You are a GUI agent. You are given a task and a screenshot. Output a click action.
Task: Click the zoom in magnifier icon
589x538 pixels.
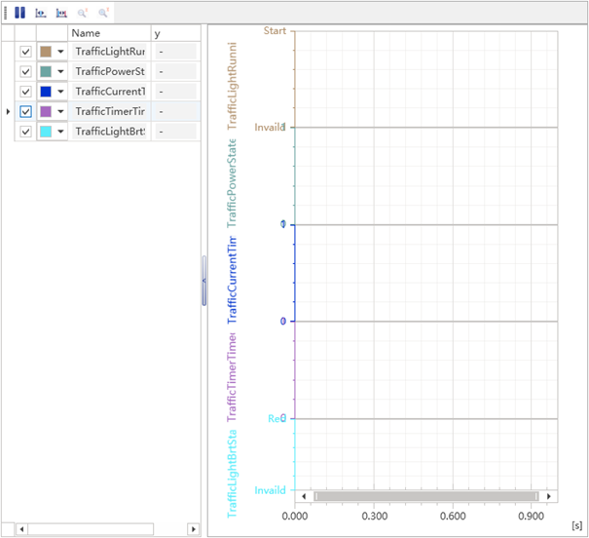(83, 13)
